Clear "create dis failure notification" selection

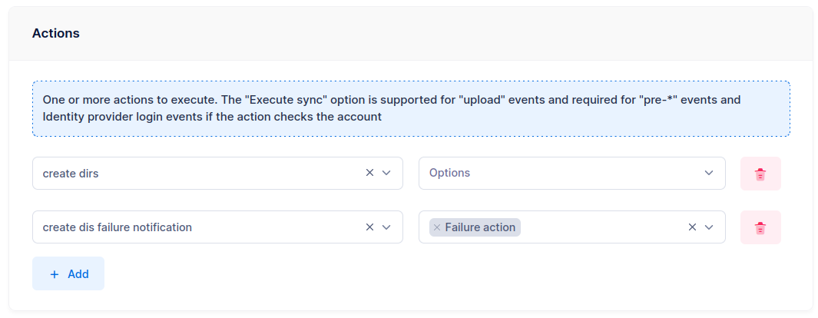tap(369, 227)
